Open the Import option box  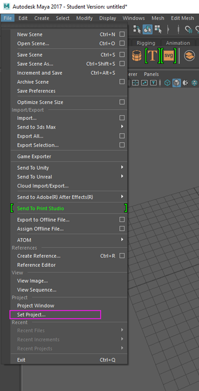(122, 118)
